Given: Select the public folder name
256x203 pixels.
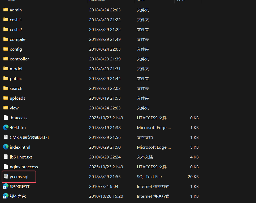Looking at the screenshot, I should [x=16, y=79].
